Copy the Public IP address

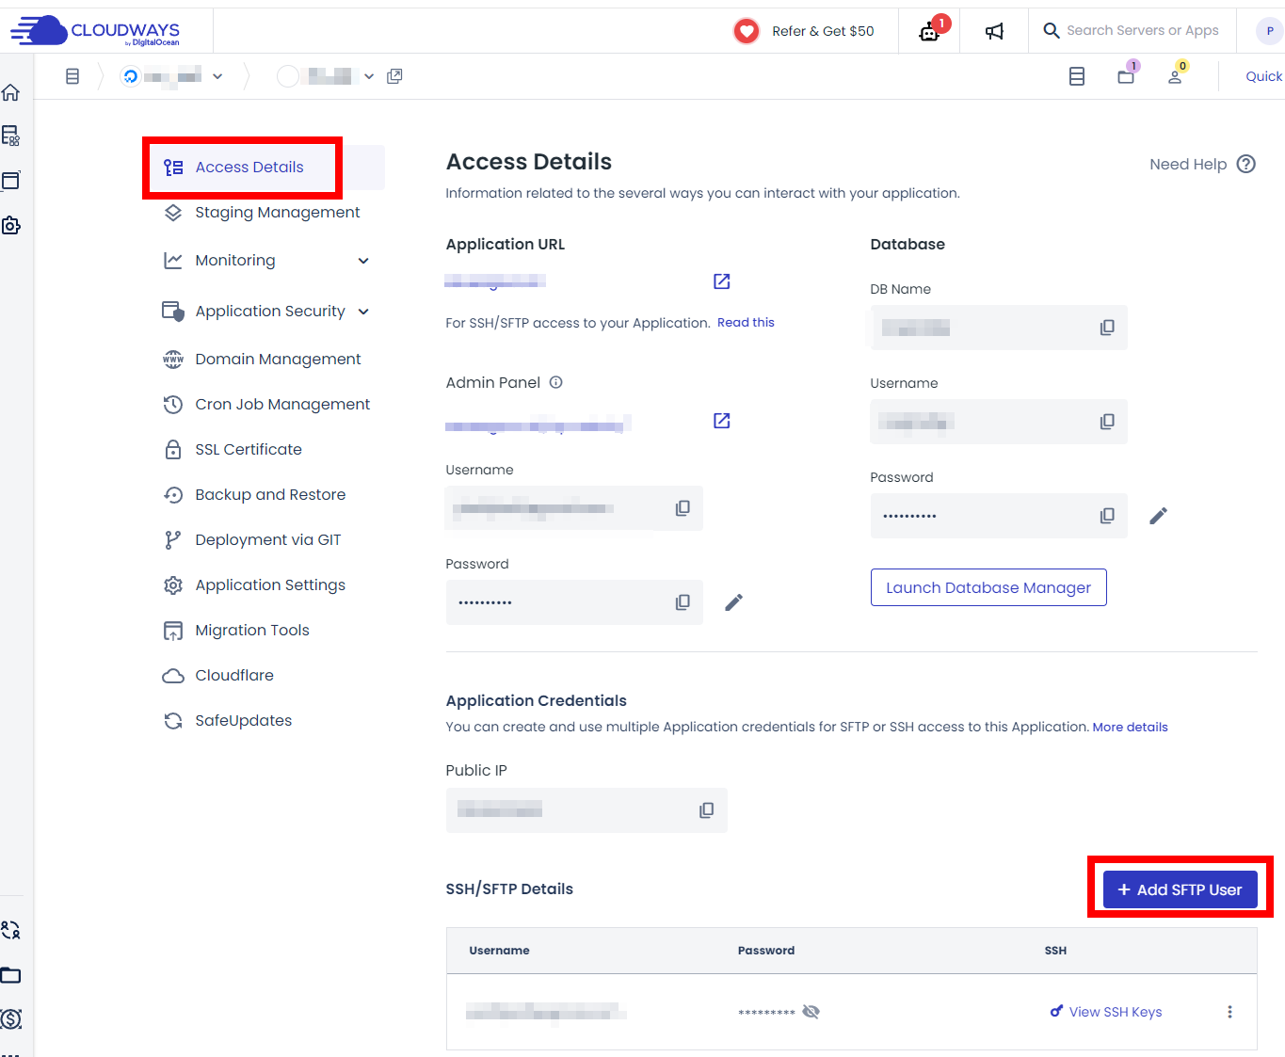pyautogui.click(x=706, y=810)
